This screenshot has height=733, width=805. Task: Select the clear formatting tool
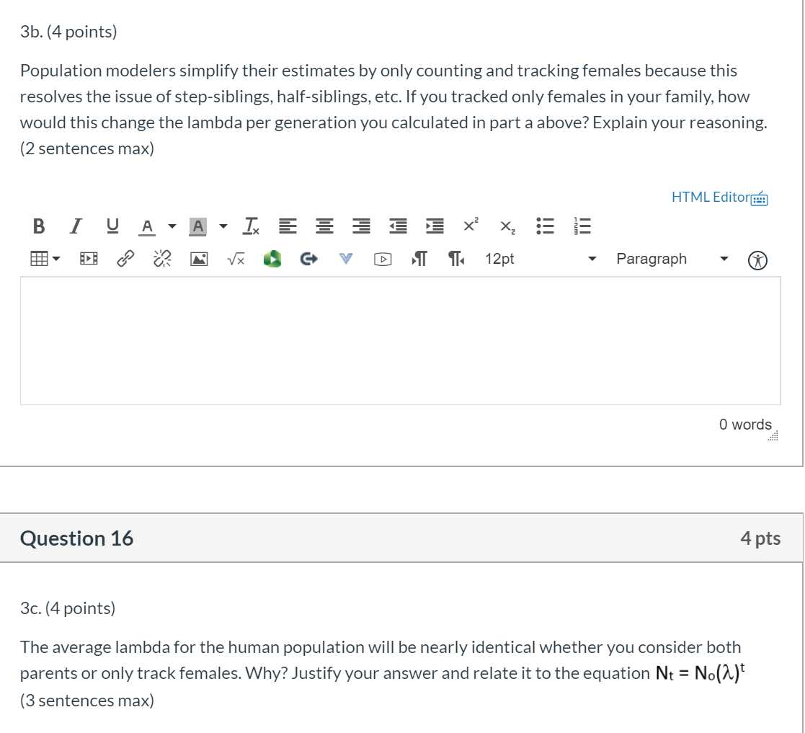tap(249, 226)
